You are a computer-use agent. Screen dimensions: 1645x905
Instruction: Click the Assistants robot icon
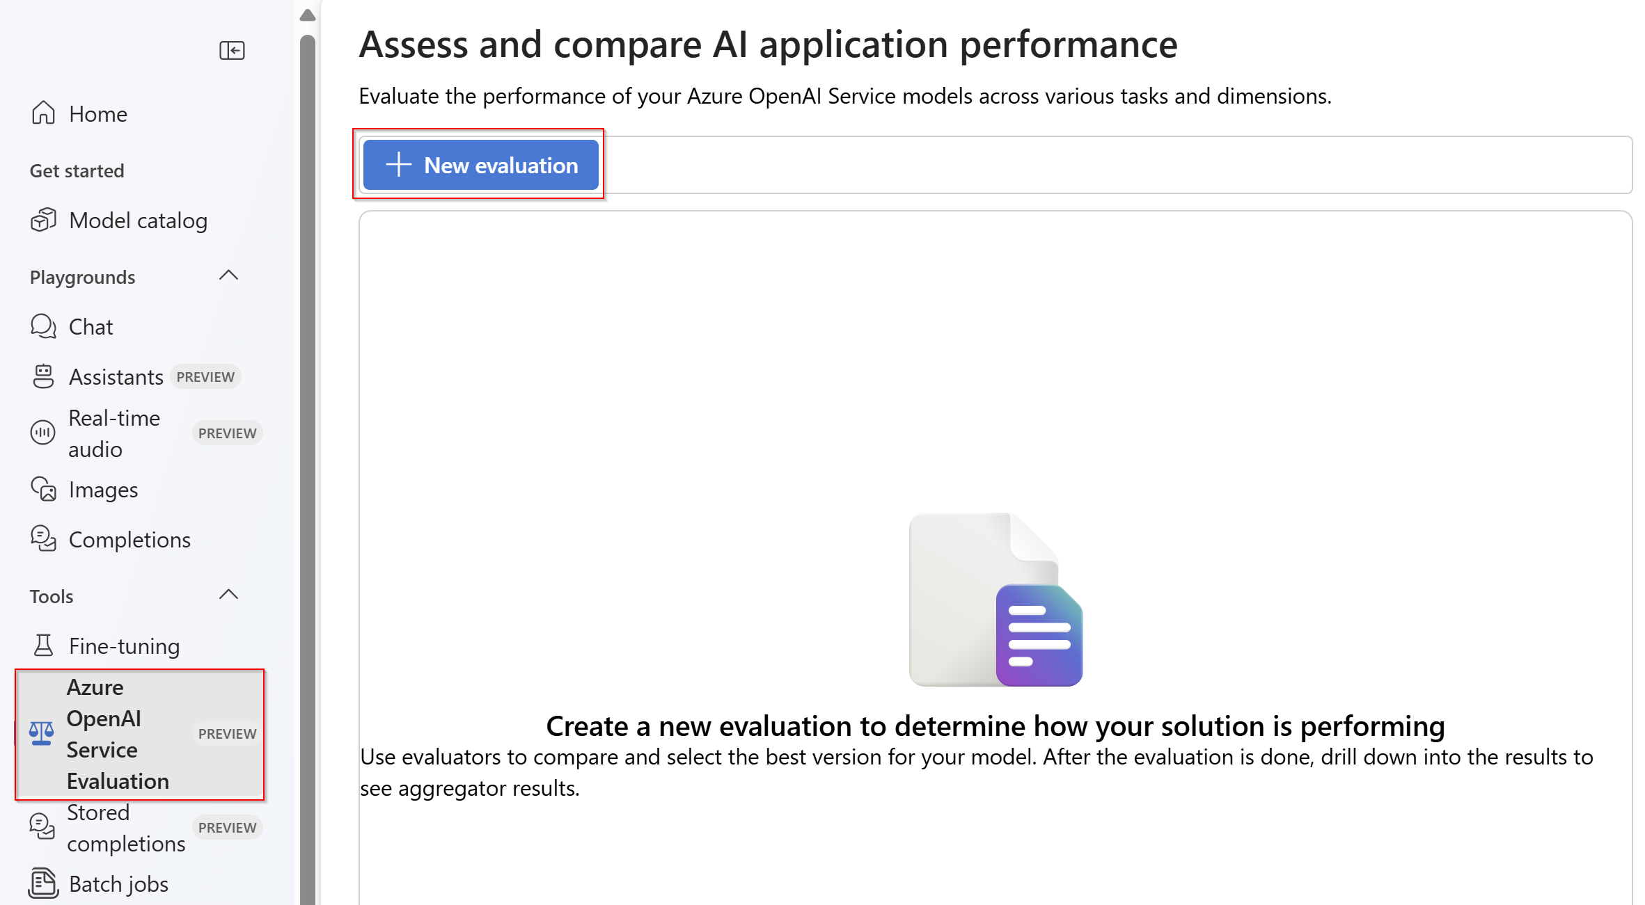point(43,376)
